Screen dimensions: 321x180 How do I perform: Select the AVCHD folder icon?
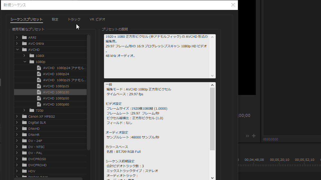pyautogui.click(x=24, y=50)
